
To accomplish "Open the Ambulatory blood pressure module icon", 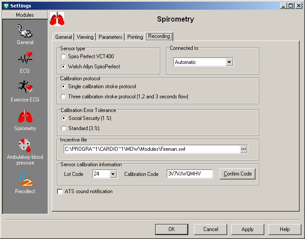I will [x=25, y=145].
